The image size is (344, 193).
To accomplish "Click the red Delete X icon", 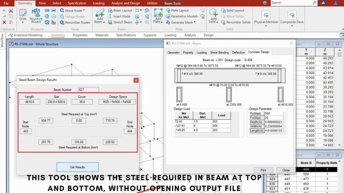I will (x=4, y=23).
